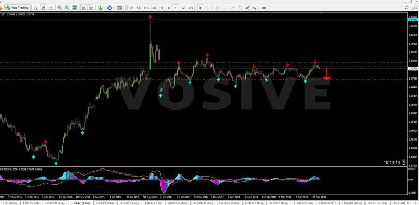This screenshot has height=205, width=419.
Task: Select the trendline drawing tool
Action: pyautogui.click(x=232, y=8)
